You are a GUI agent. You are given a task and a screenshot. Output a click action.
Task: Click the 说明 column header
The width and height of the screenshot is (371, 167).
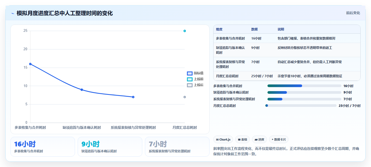tap(281, 29)
